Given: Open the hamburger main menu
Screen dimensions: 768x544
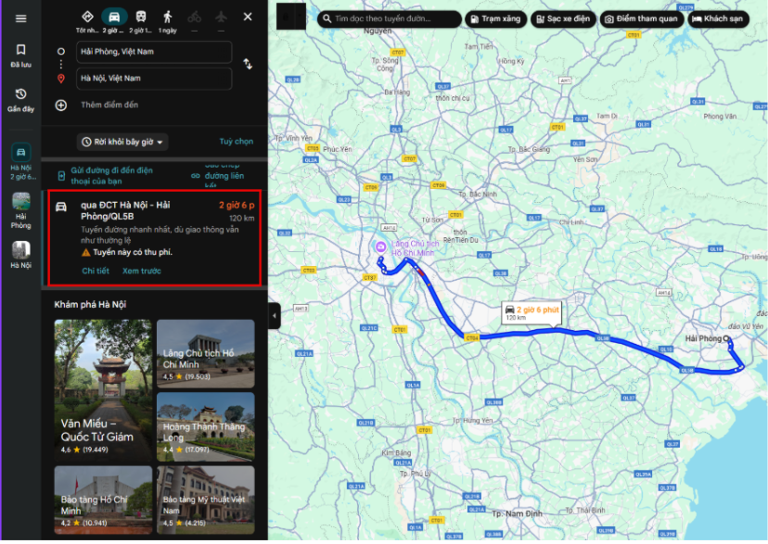Looking at the screenshot, I should [x=20, y=19].
